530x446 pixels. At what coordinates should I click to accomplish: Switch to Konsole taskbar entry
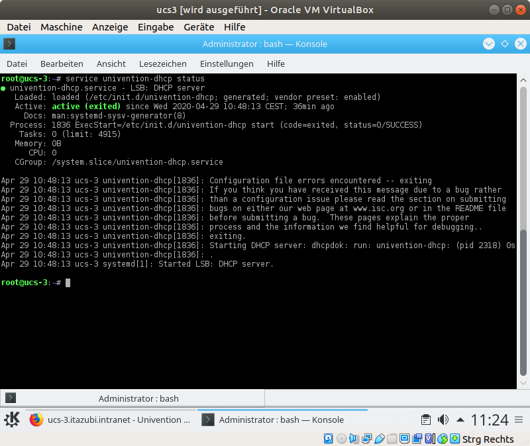pyautogui.click(x=282, y=420)
